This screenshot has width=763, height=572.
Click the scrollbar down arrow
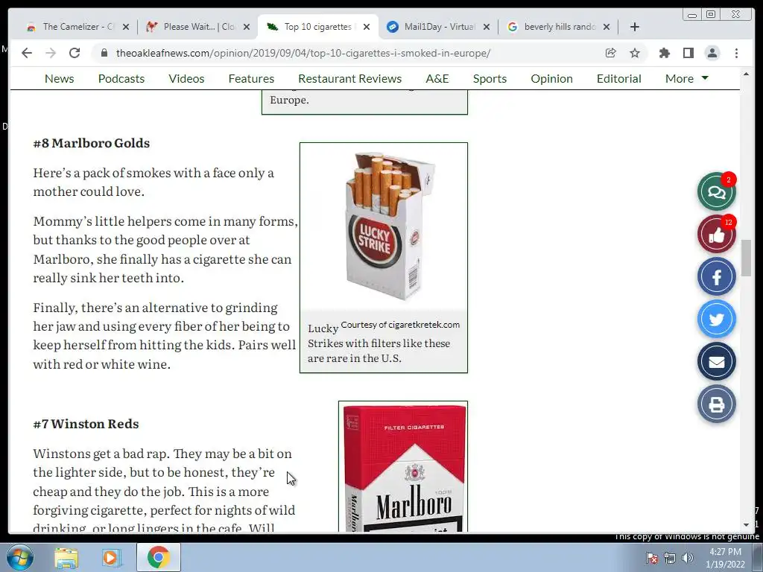point(746,525)
